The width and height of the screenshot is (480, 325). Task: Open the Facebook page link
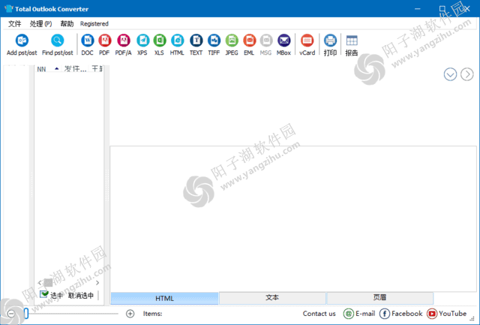tap(400, 313)
